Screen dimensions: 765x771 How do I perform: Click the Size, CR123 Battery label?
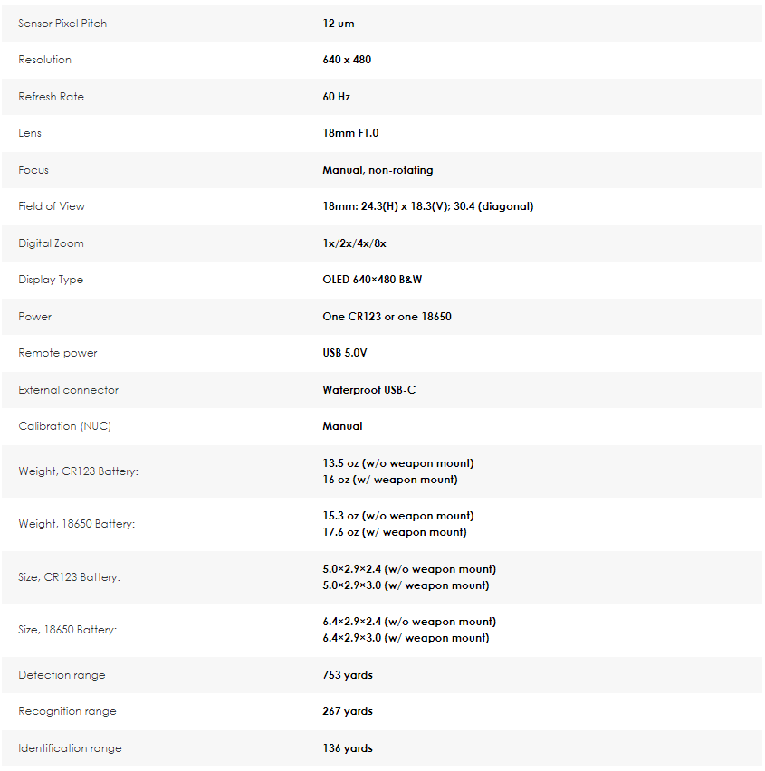[70, 576]
